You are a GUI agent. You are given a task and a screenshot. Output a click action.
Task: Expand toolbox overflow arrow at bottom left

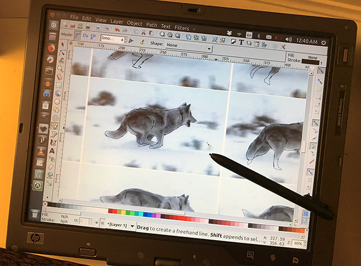coord(48,197)
